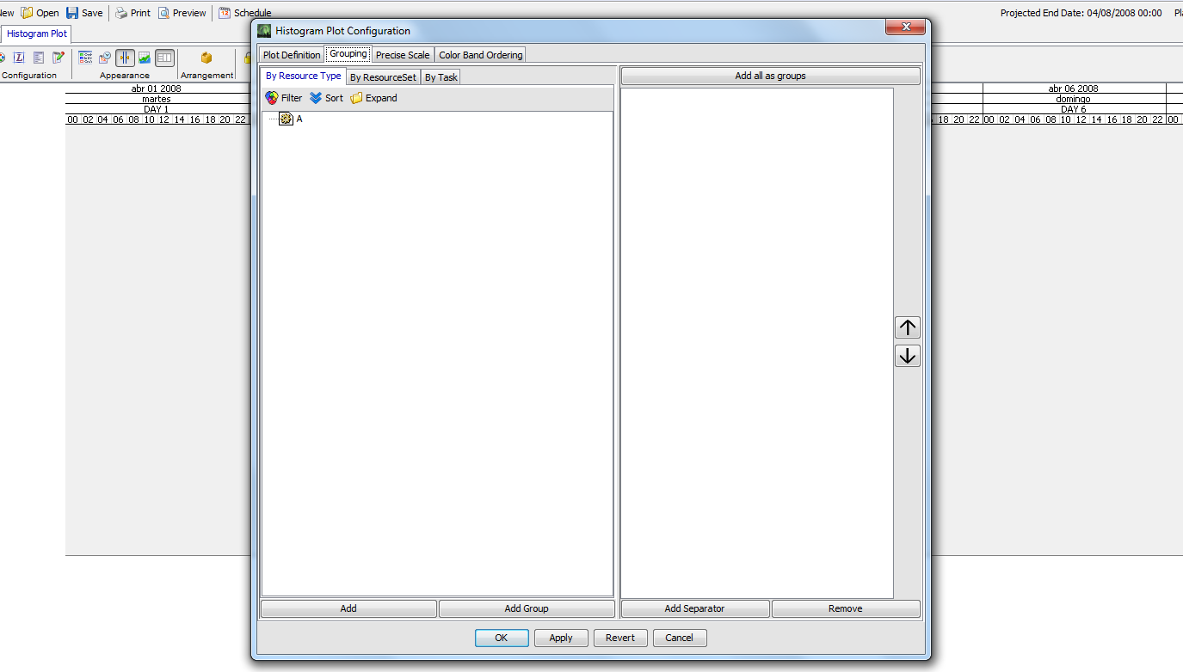This screenshot has width=1183, height=672.
Task: Click the Save floppy disk icon
Action: [x=72, y=13]
